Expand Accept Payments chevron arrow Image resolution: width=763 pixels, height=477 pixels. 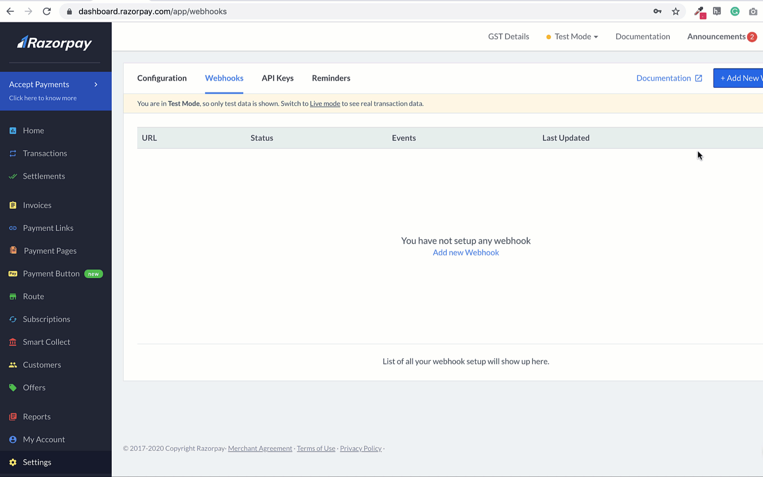(x=96, y=84)
